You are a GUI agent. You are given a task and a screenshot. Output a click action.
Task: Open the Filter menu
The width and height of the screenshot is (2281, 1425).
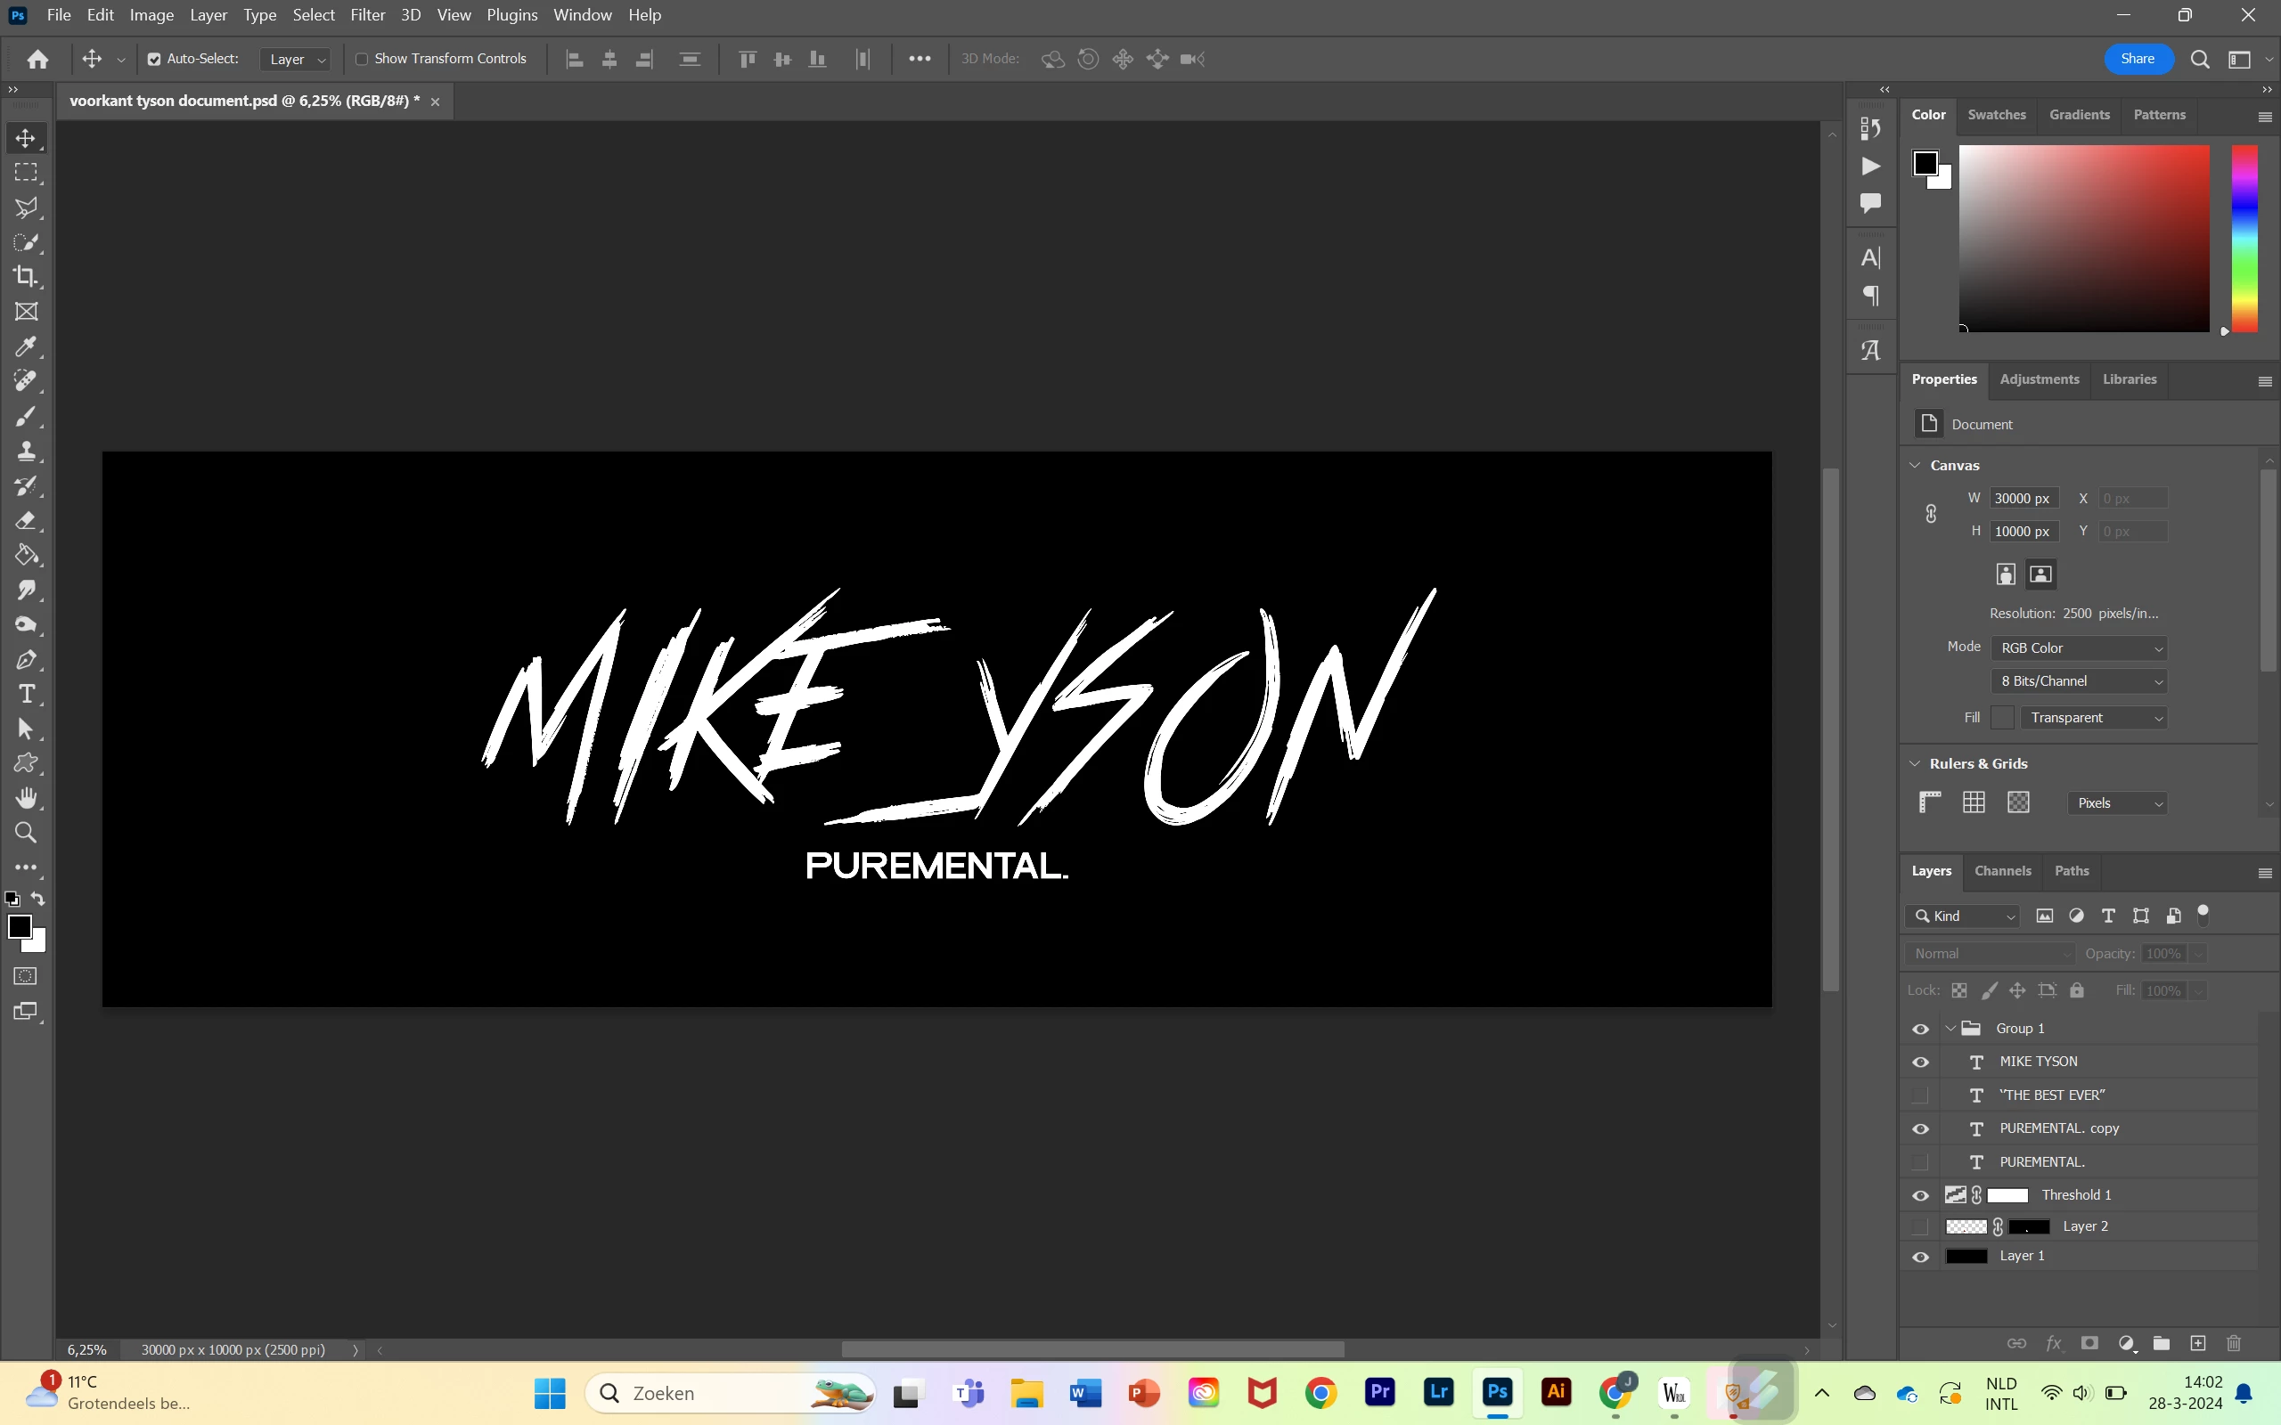[x=368, y=15]
